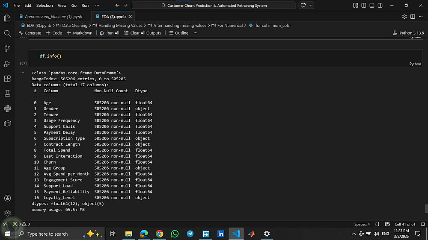
Task: Open Extensions view
Action: pyautogui.click(x=7, y=79)
